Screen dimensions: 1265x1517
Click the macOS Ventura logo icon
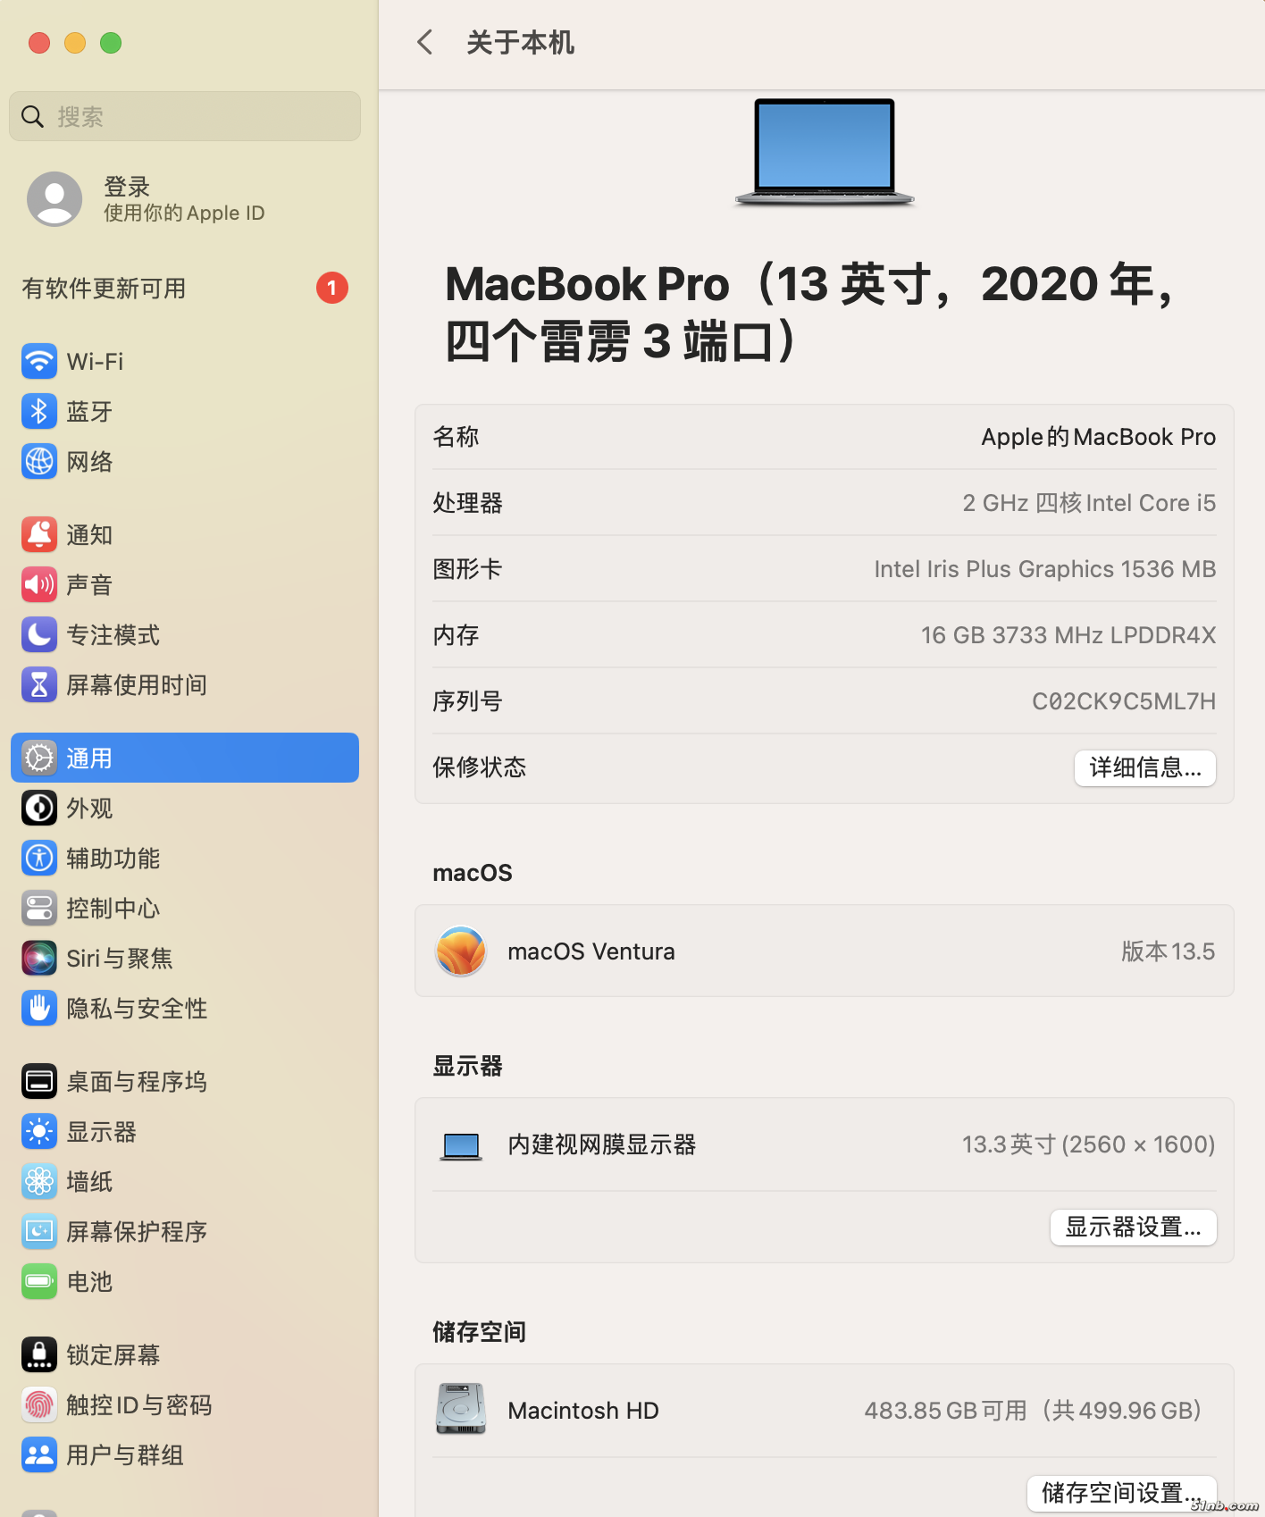pyautogui.click(x=461, y=951)
